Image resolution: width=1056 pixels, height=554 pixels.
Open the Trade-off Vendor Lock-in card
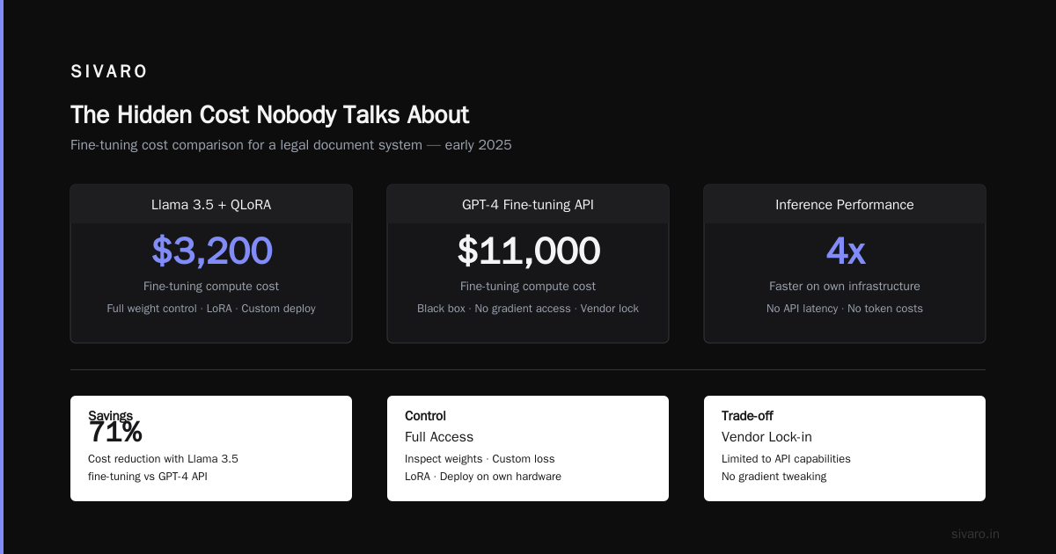pyautogui.click(x=845, y=448)
